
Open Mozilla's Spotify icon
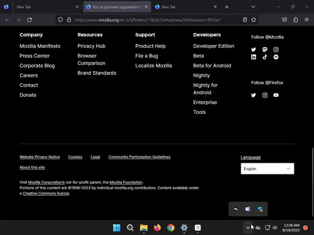(276, 57)
